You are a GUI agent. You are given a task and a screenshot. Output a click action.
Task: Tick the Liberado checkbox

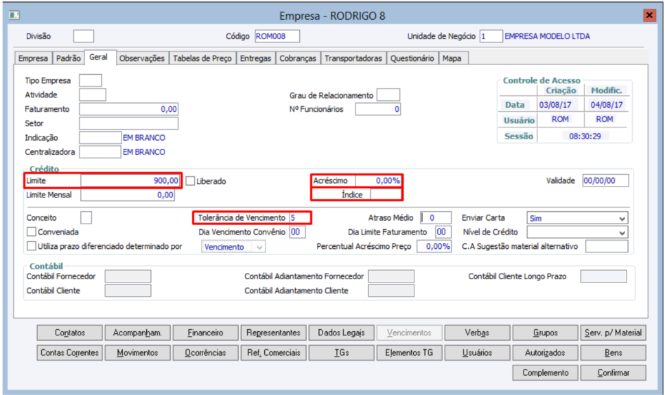click(x=190, y=181)
